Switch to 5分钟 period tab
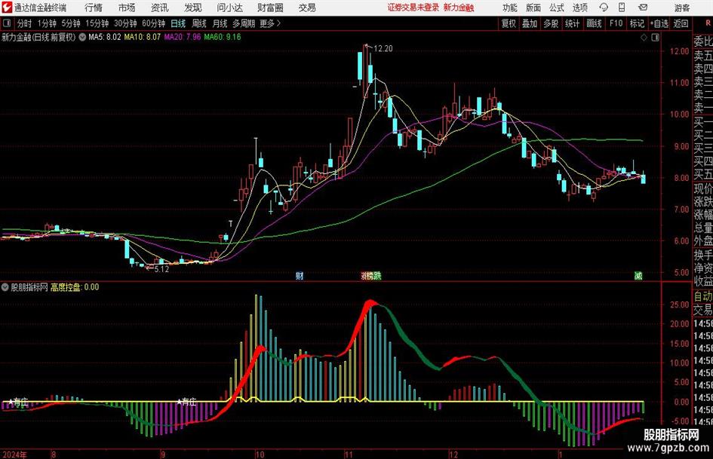Viewport: 713px width, 459px height. click(71, 23)
